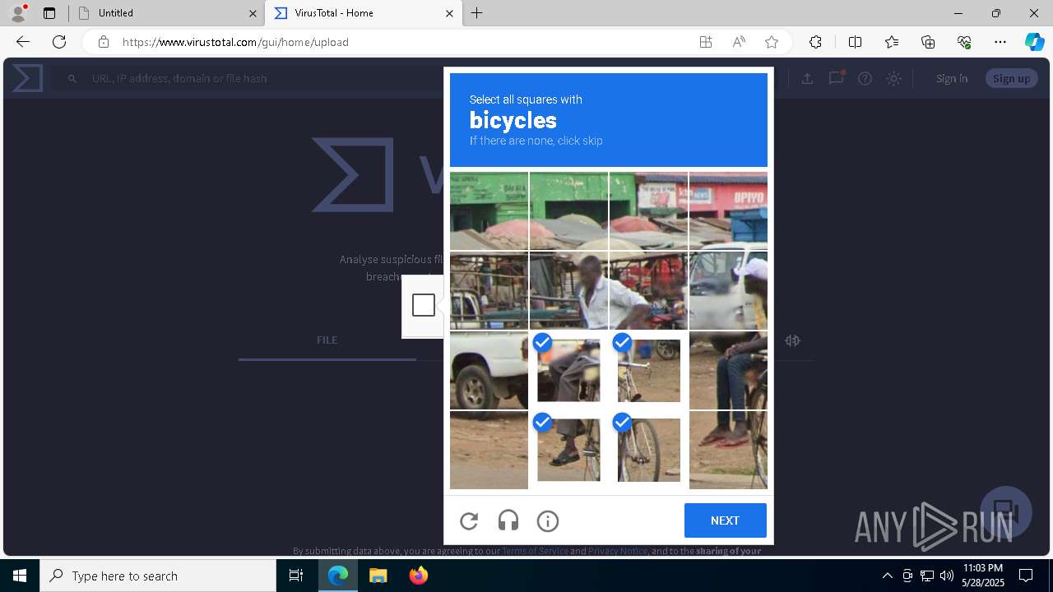1053x592 pixels.
Task: Toggle VirusTotal light or dark theme
Action: [x=893, y=78]
